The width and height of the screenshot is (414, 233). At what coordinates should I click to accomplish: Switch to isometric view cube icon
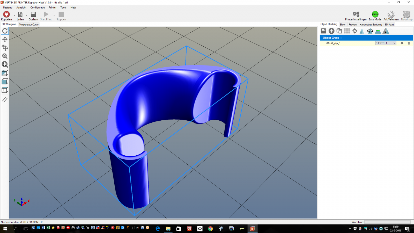click(x=5, y=73)
